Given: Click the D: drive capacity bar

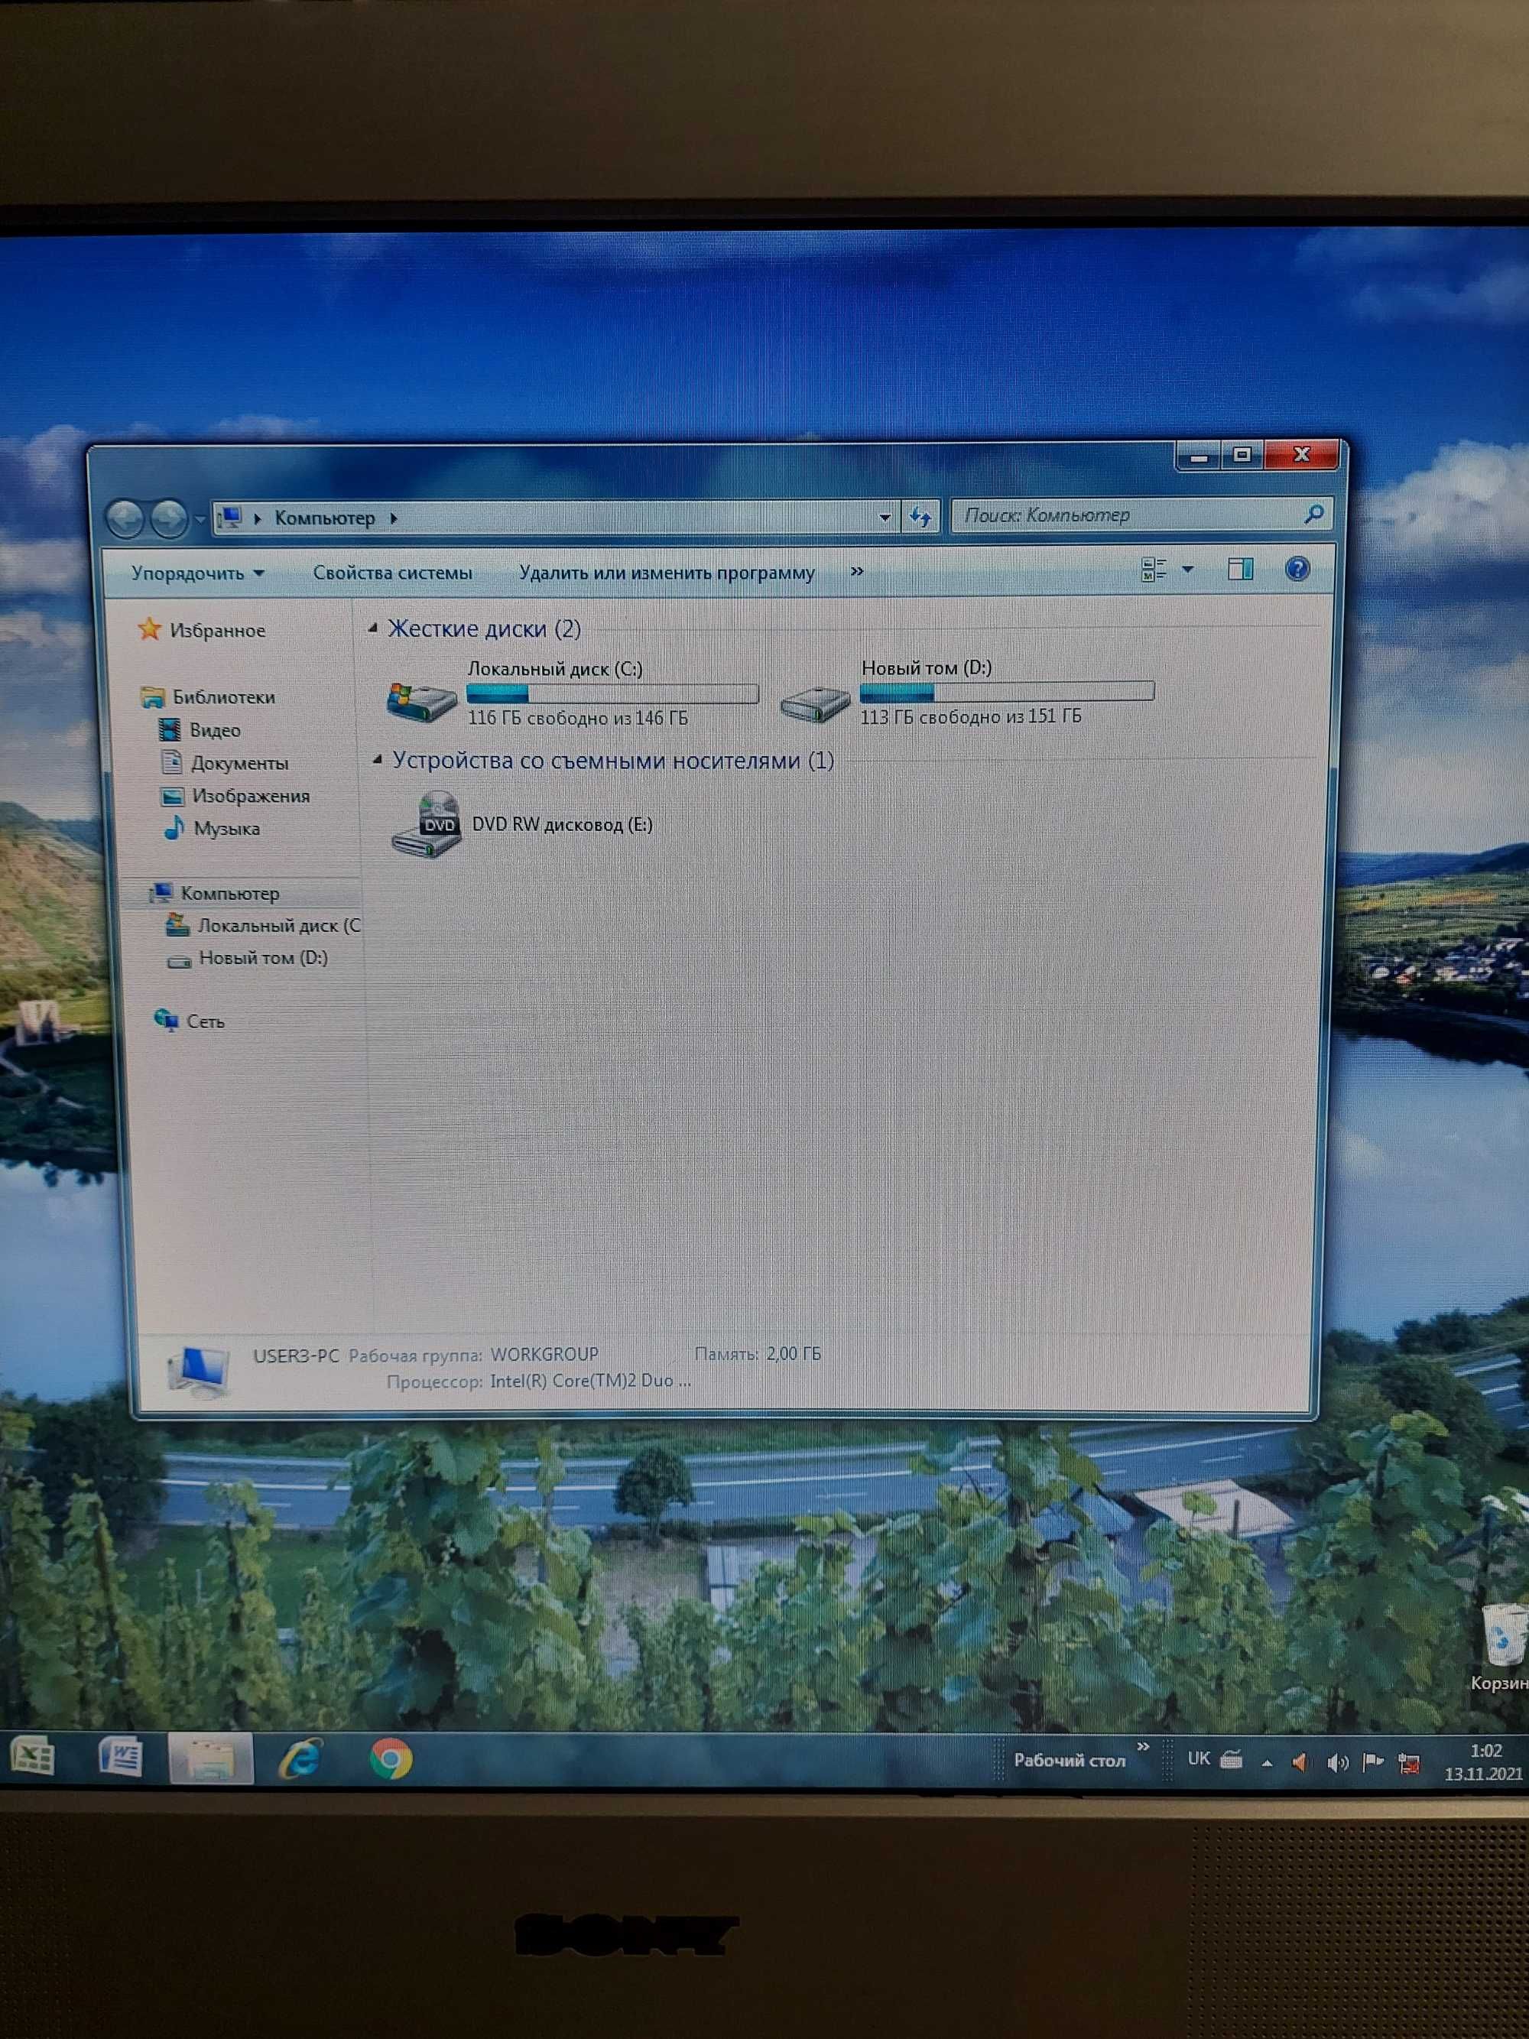Looking at the screenshot, I should (1006, 691).
